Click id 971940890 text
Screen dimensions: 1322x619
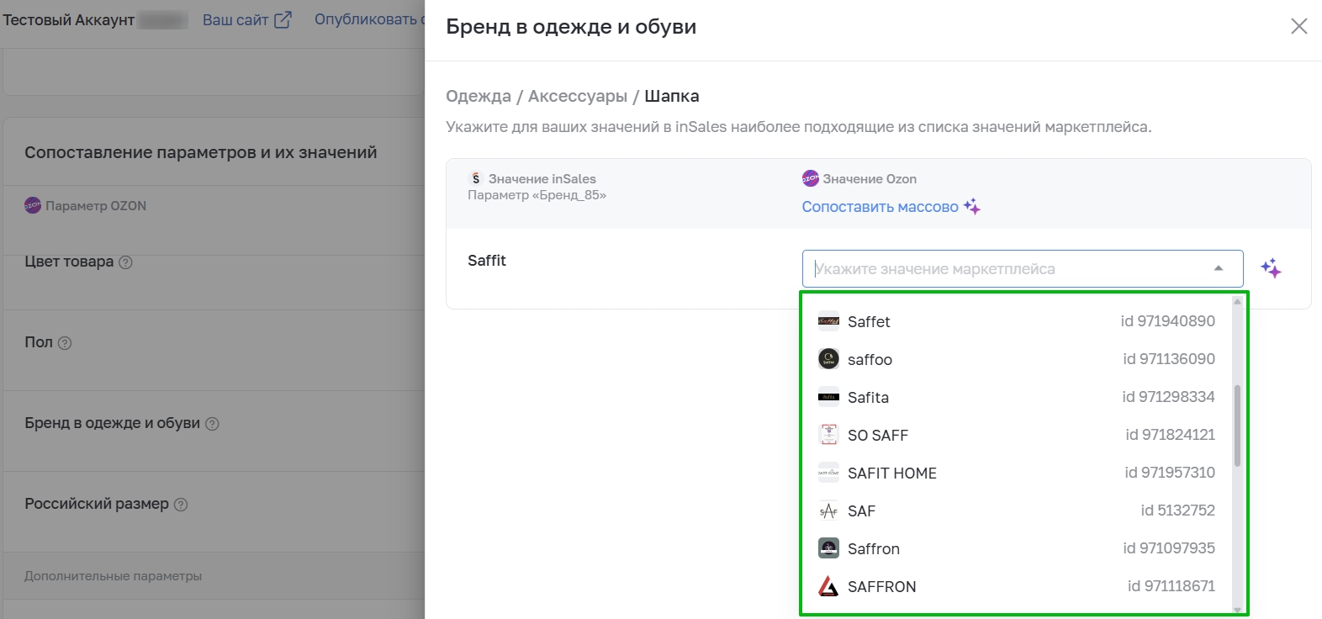pos(1167,321)
